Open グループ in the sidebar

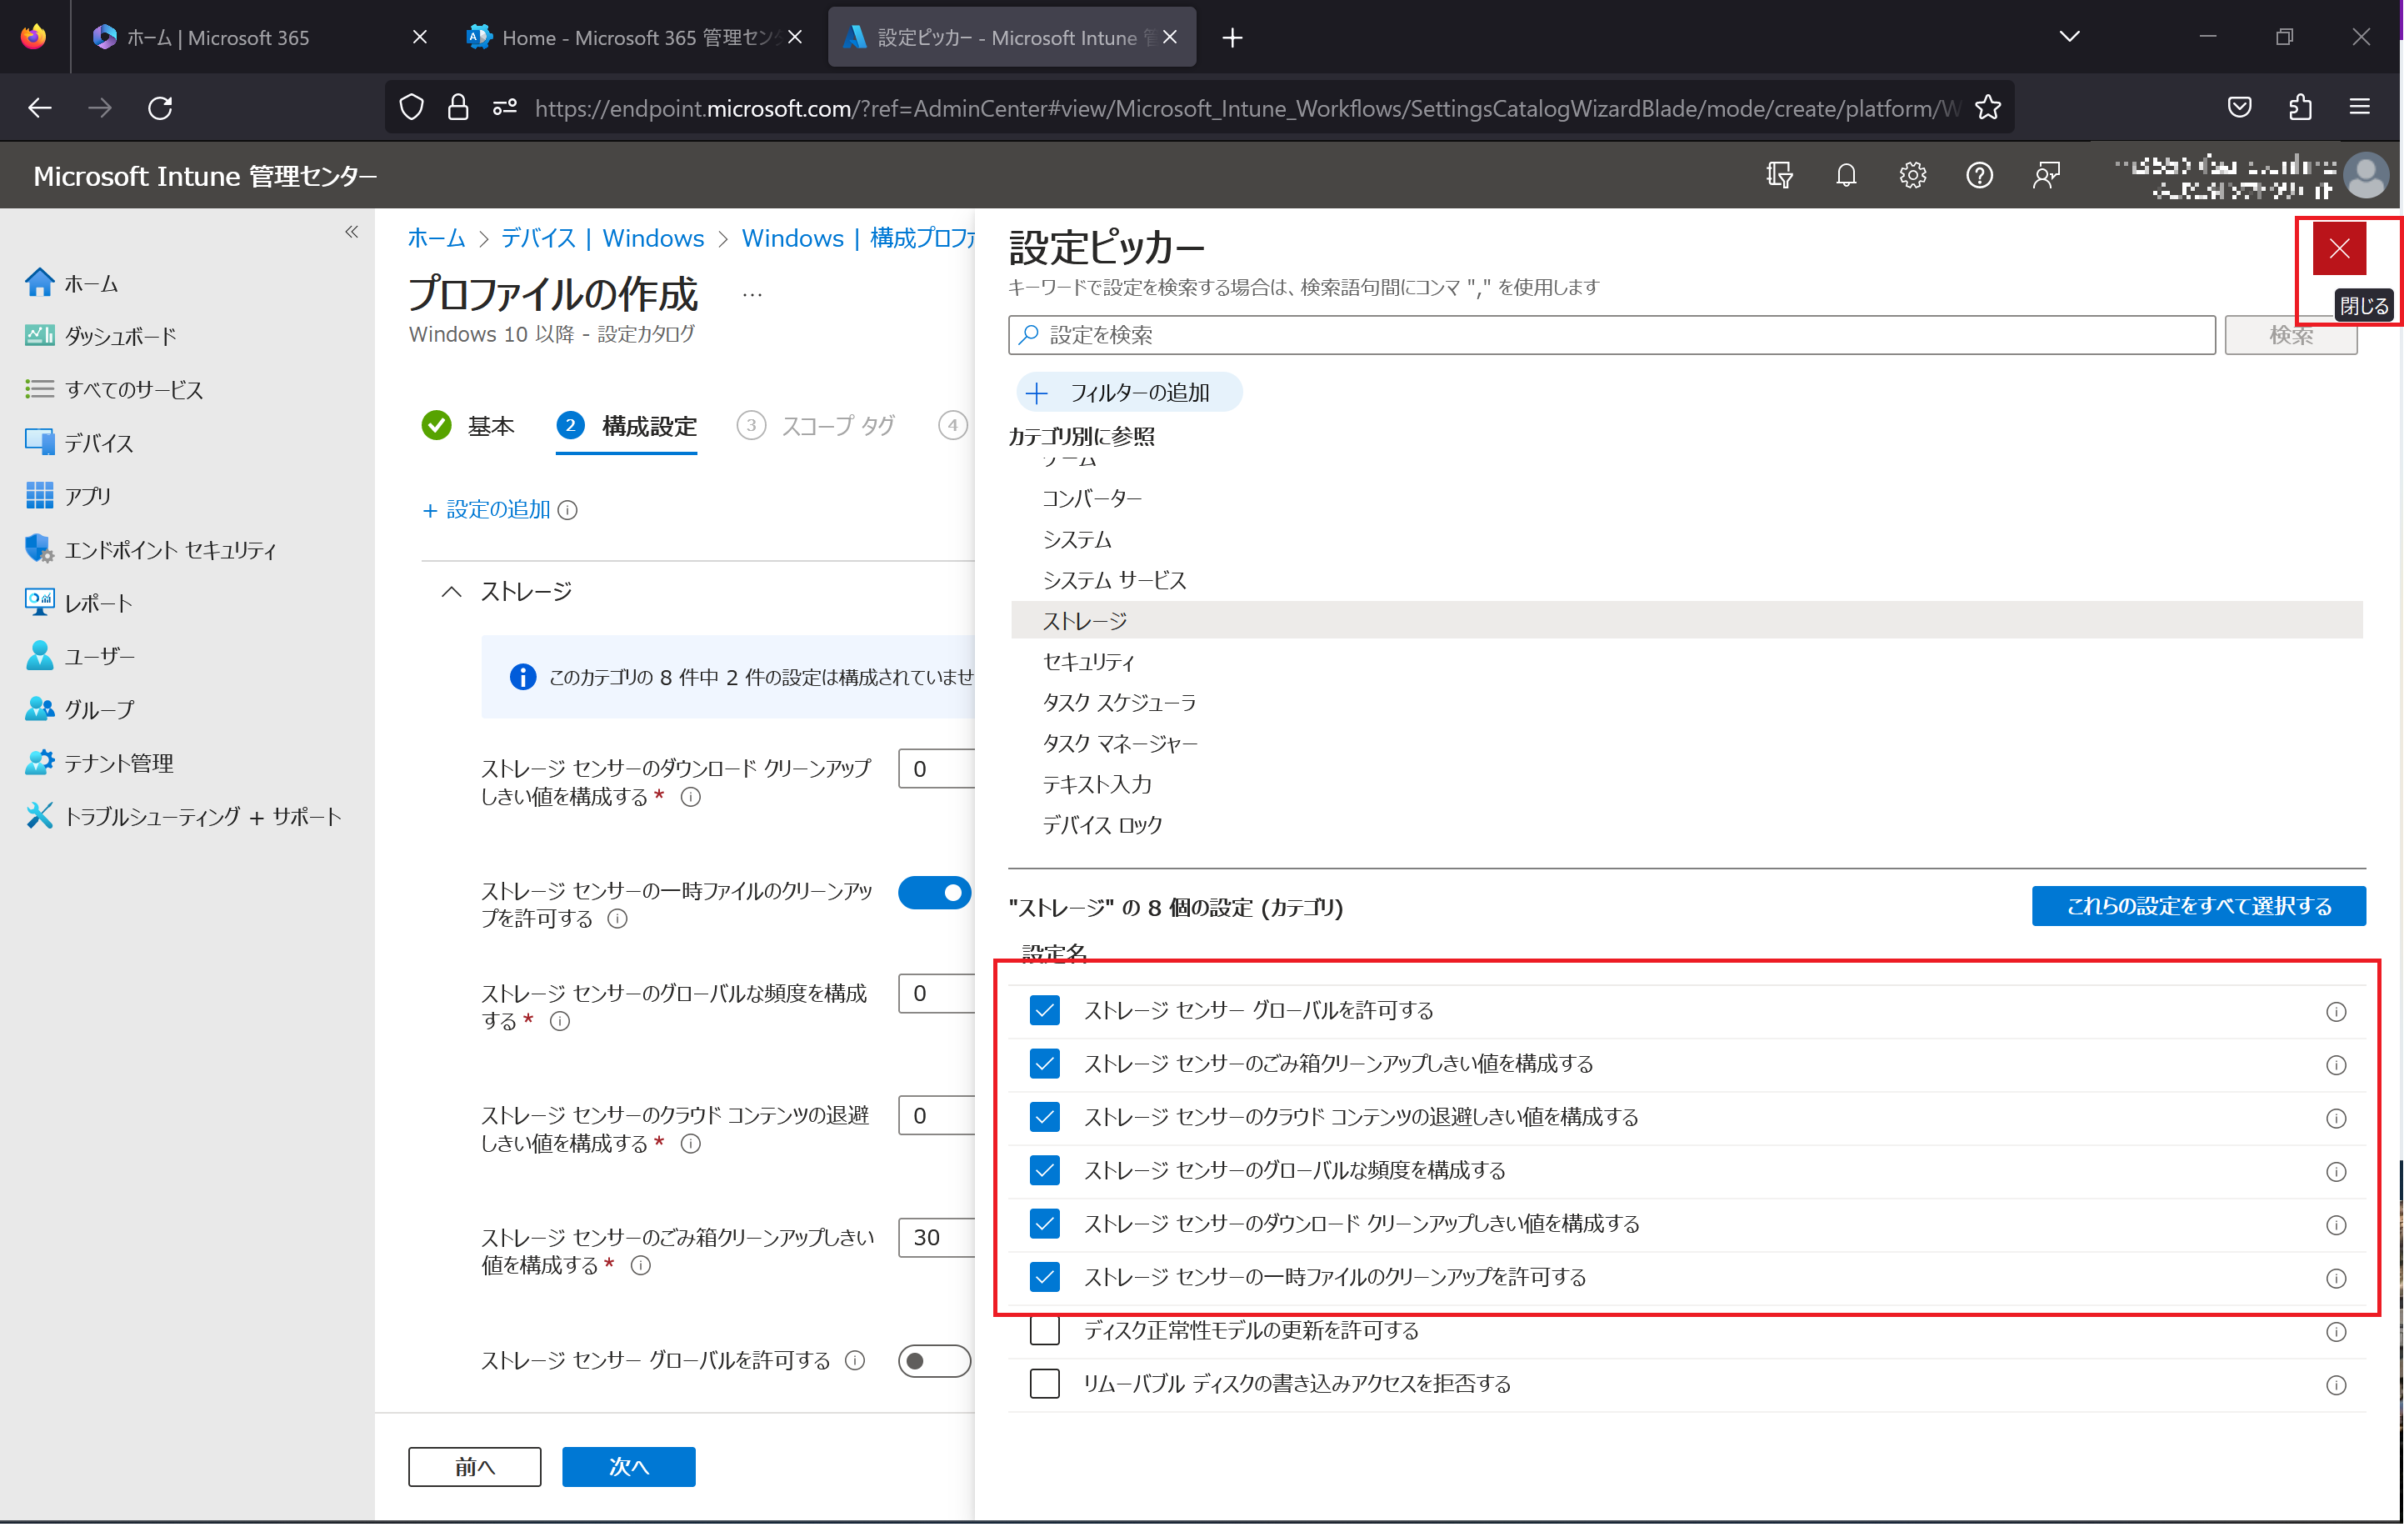pos(79,709)
